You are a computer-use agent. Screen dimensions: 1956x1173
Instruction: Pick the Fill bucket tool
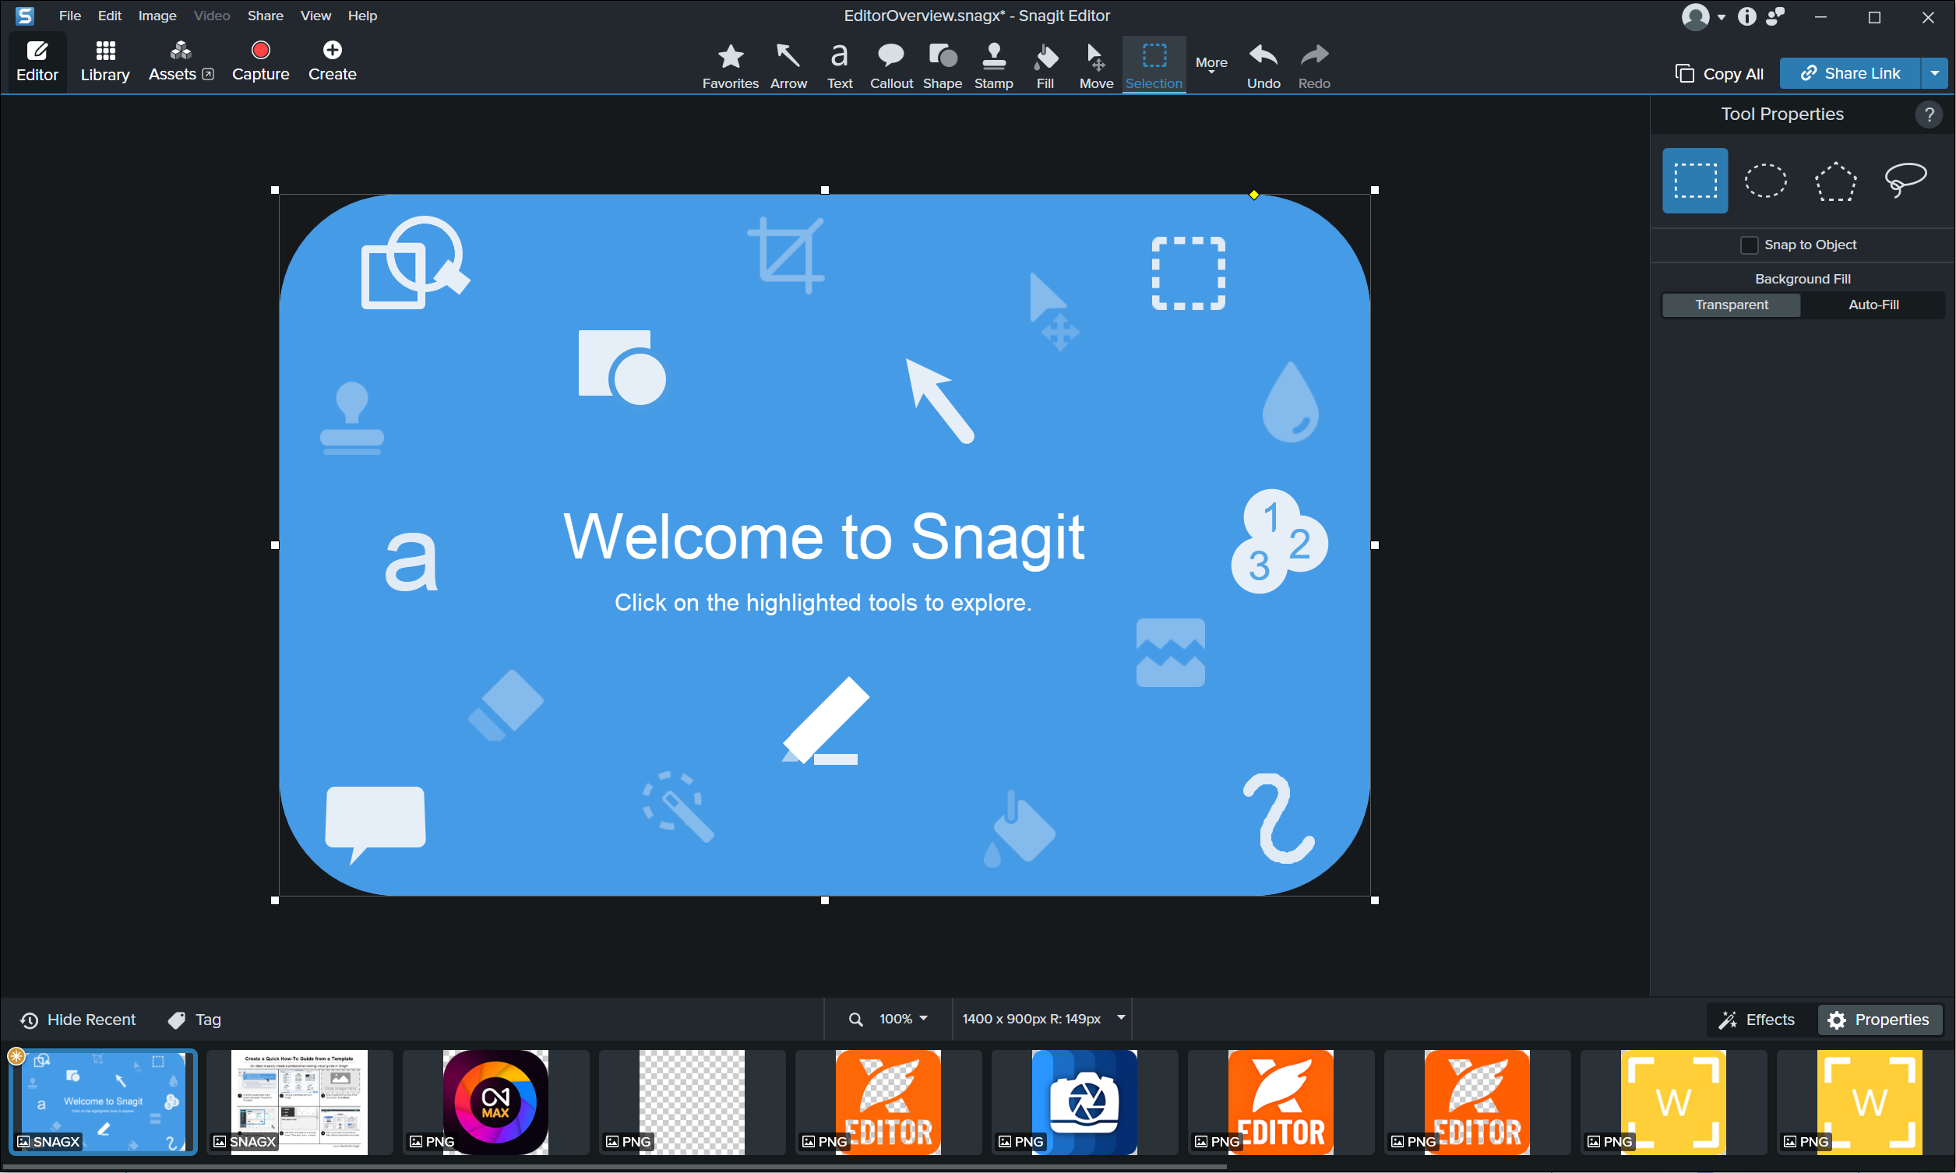[x=1045, y=65]
